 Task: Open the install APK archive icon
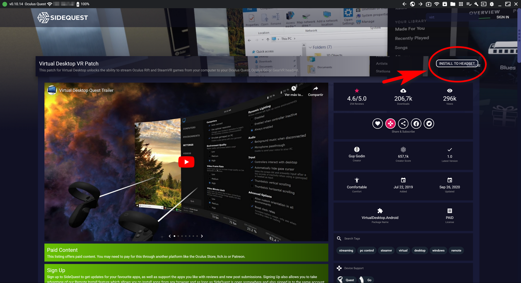click(x=445, y=4)
